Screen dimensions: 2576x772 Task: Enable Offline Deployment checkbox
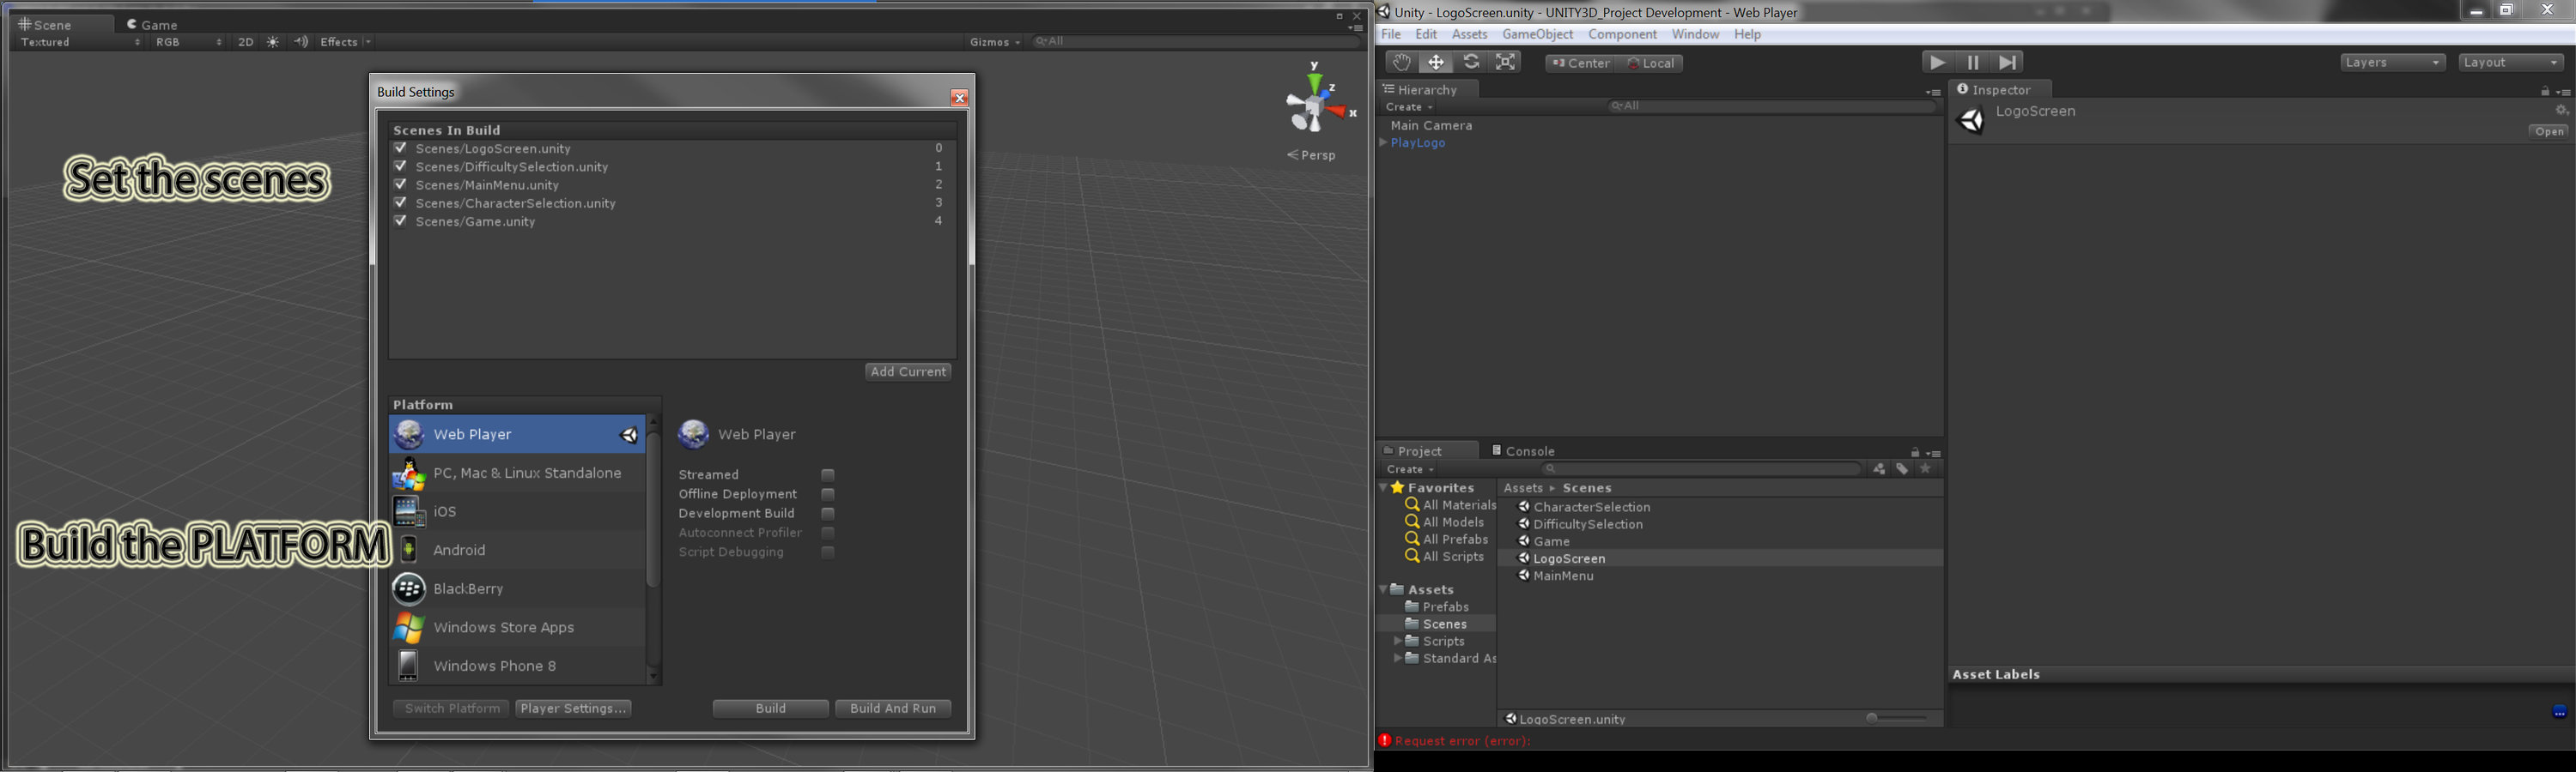click(828, 494)
